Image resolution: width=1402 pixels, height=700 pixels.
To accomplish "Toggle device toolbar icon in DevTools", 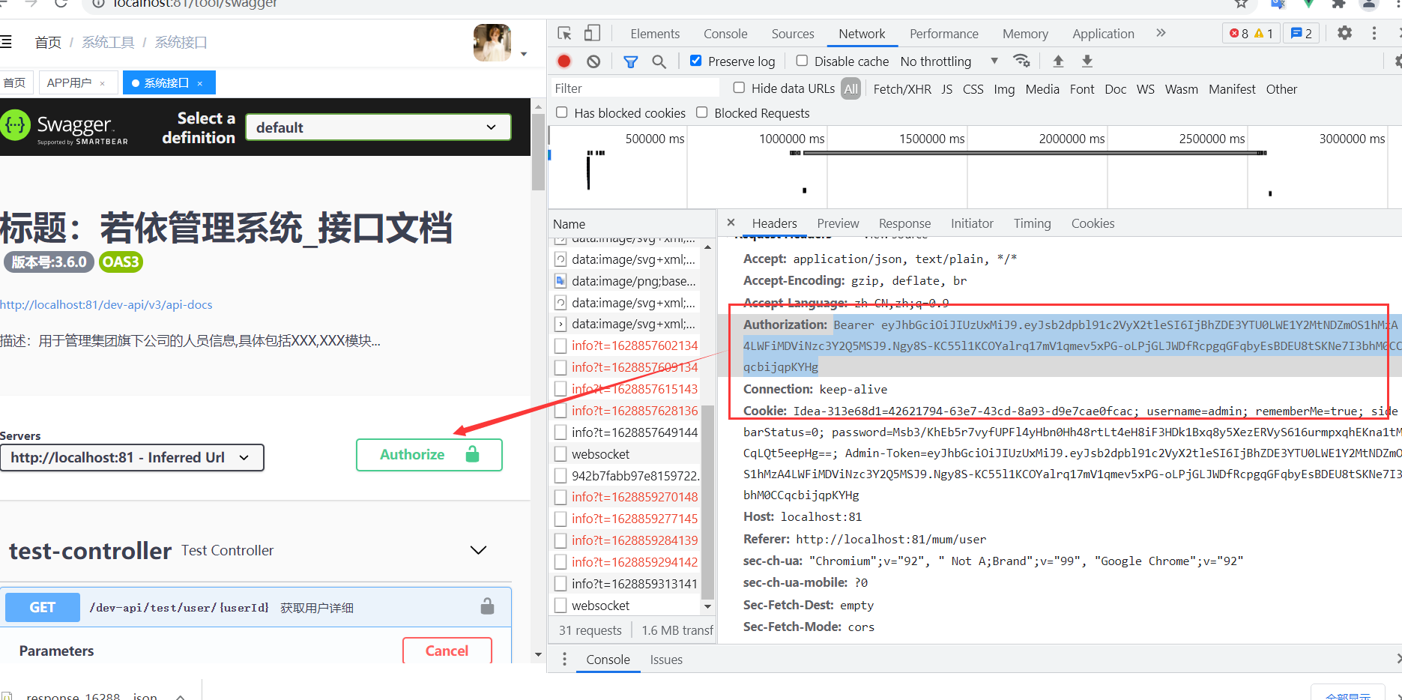I will click(592, 33).
